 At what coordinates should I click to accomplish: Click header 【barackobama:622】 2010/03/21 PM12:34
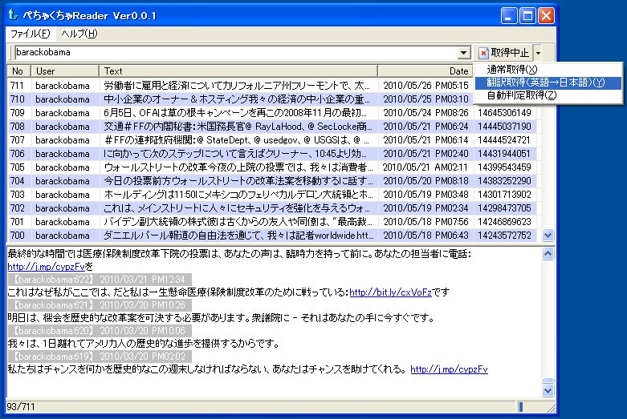click(100, 280)
